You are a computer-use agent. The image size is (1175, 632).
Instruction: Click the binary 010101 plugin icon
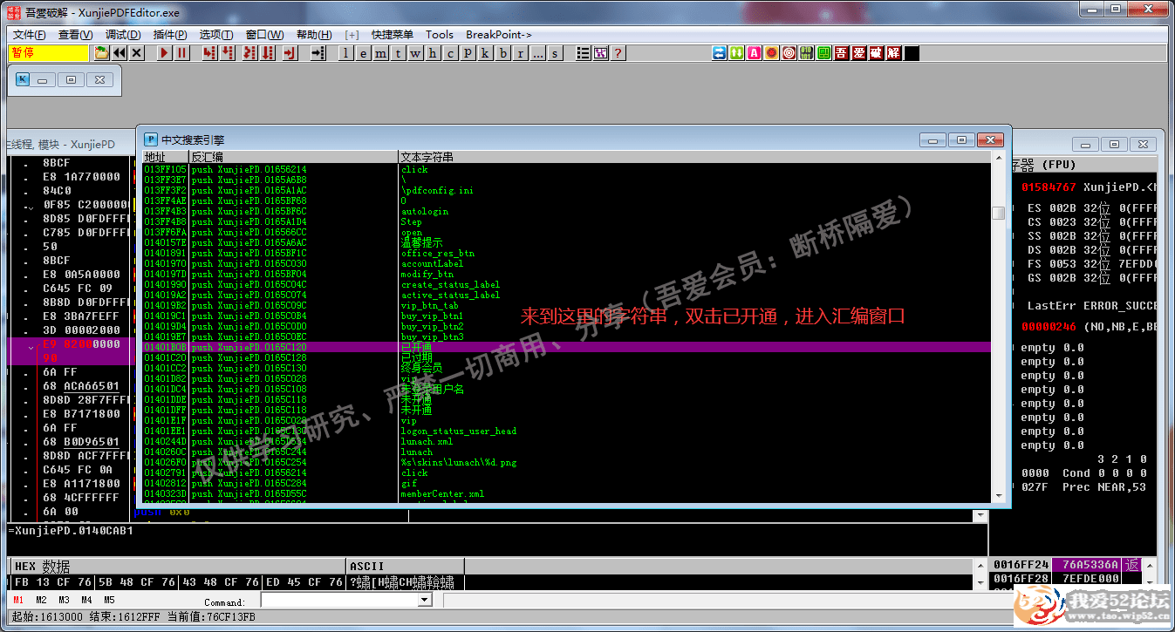(x=807, y=53)
